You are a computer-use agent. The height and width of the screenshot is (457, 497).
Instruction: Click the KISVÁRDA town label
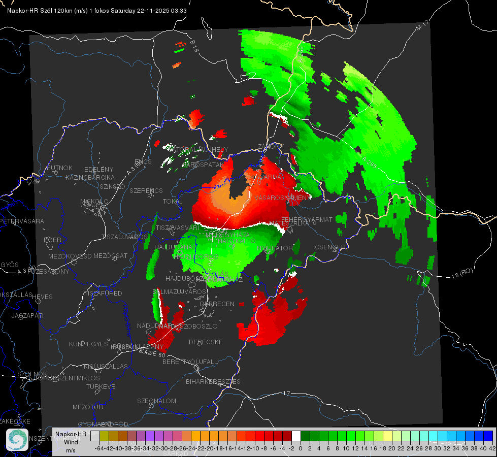264,177
